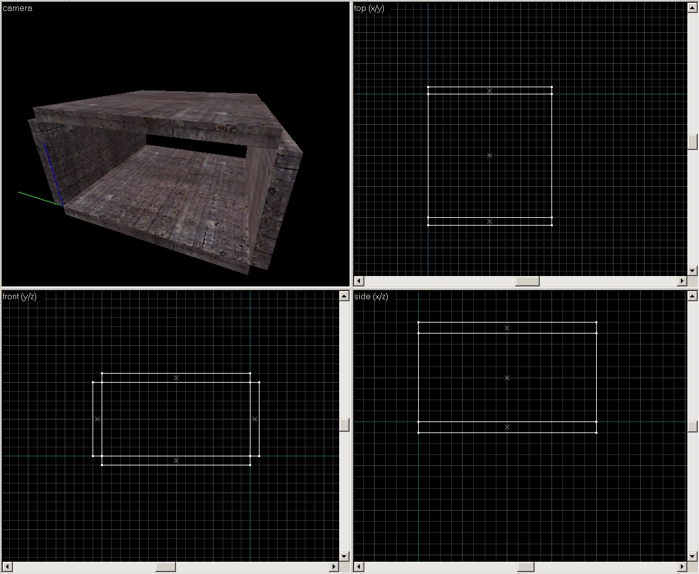Image resolution: width=699 pixels, height=574 pixels.
Task: Click the top view's scroll-down arrow
Action: click(x=693, y=270)
